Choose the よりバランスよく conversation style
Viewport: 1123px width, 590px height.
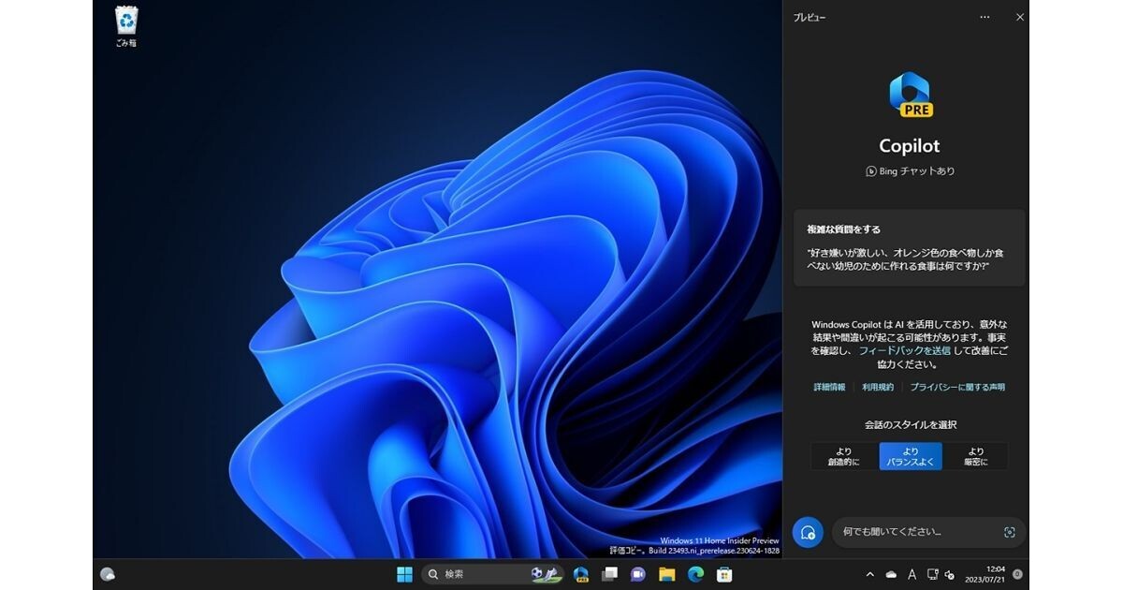point(911,456)
